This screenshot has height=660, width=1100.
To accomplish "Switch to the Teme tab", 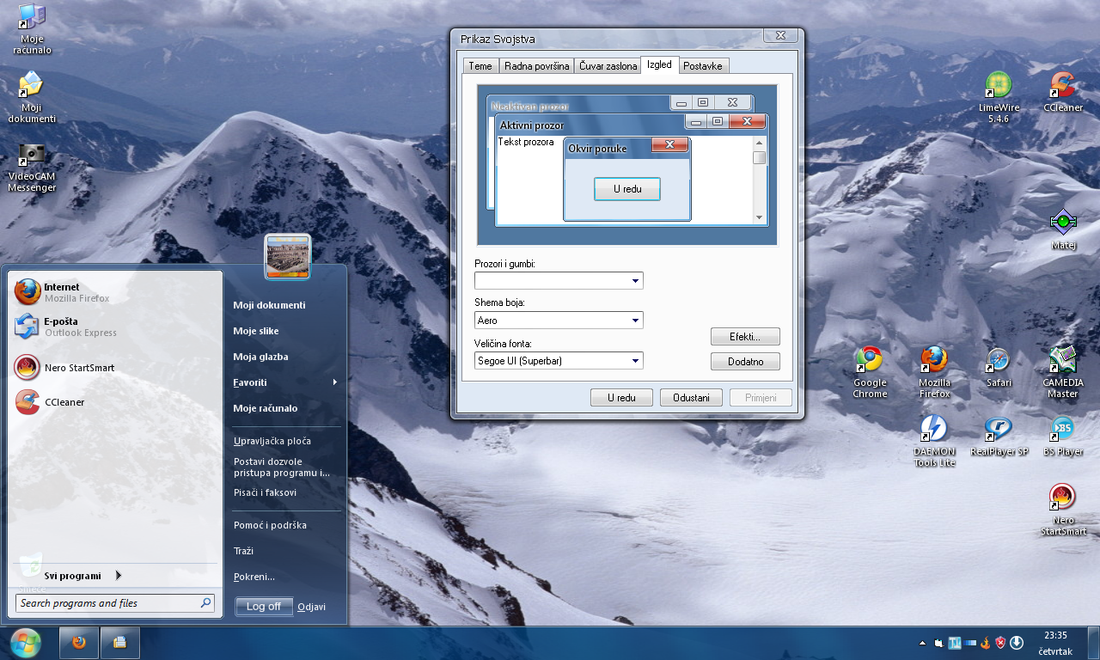I will pos(480,65).
